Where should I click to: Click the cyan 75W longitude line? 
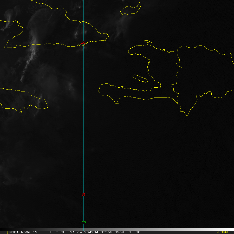[x=83, y=130]
